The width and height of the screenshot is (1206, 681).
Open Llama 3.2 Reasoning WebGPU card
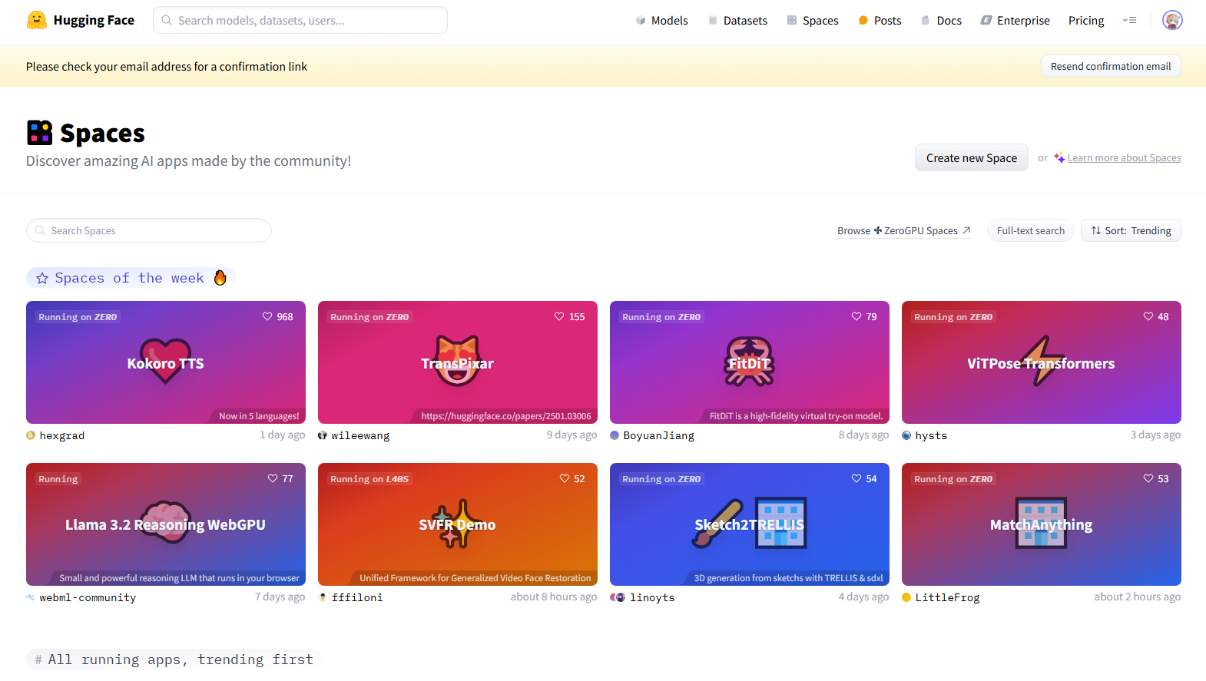[x=166, y=524]
